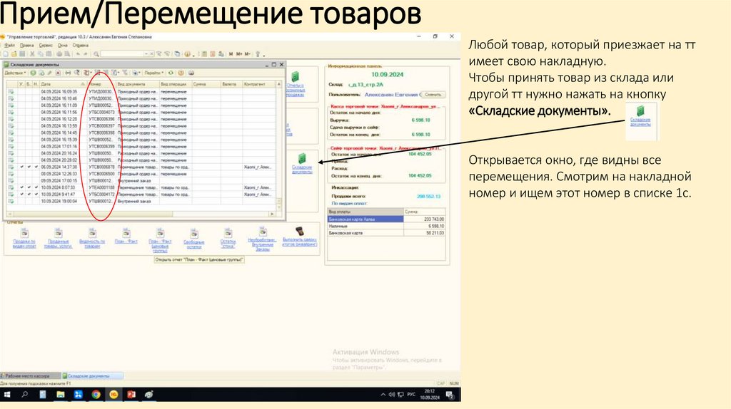The height and width of the screenshot is (409, 731).
Task: Click the horizontal scrollbar of the documents table
Action: 139,214
